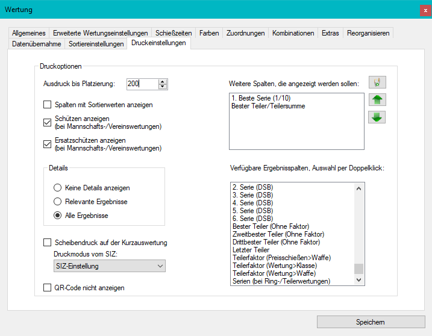
Task: Open the Sortiereinstellungen tab
Action: [96, 44]
